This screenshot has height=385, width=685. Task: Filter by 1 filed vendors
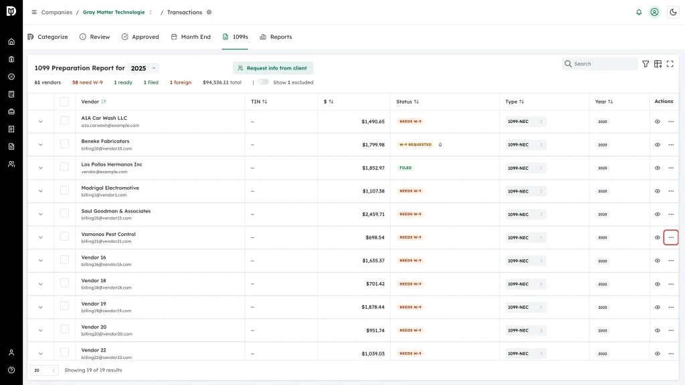point(151,82)
